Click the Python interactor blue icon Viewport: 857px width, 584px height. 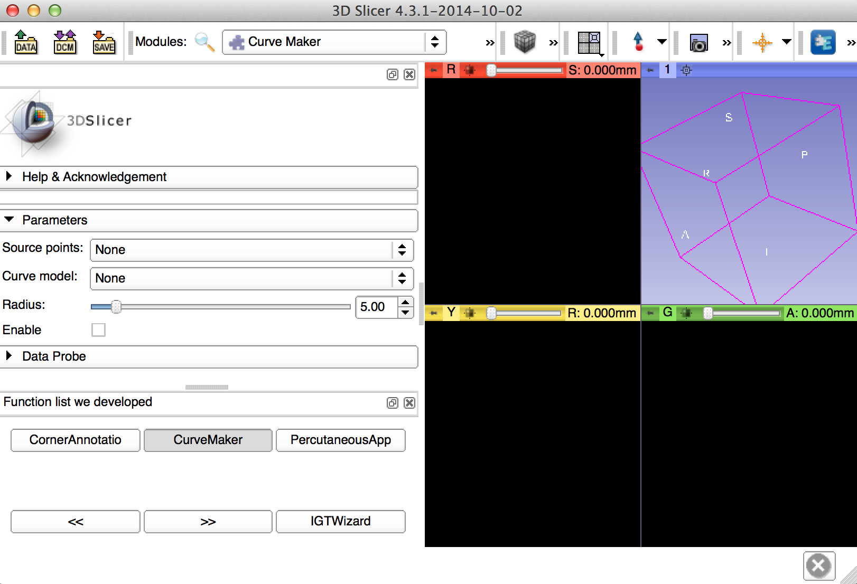823,42
